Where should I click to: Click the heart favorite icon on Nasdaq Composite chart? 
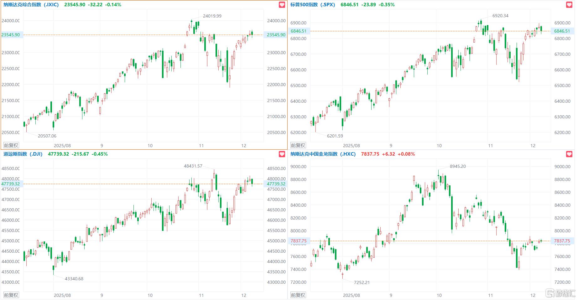(x=282, y=5)
